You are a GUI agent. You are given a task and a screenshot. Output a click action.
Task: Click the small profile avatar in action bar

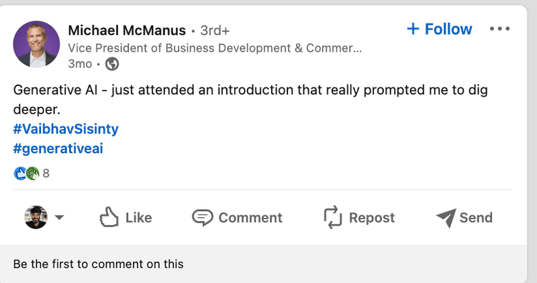(36, 217)
